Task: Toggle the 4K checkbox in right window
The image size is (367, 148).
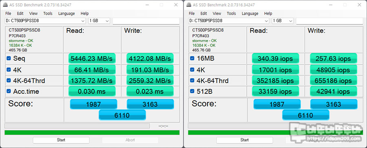Action: click(192, 70)
